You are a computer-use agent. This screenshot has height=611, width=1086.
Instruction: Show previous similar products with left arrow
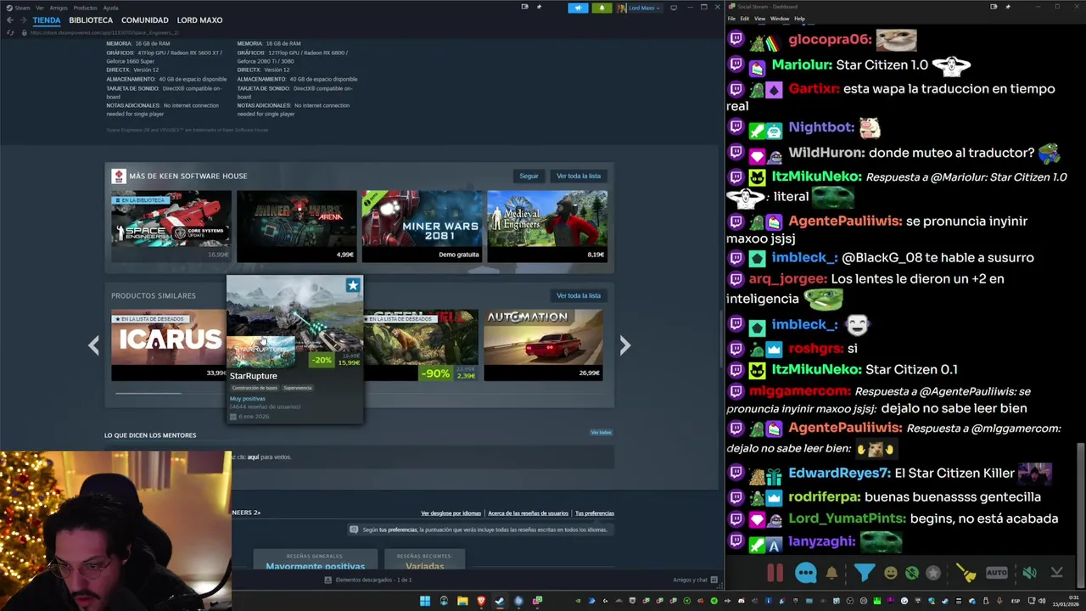tap(94, 345)
